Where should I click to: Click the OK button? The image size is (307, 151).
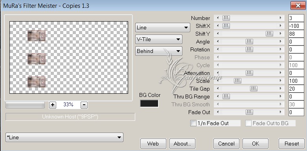pos(256,144)
